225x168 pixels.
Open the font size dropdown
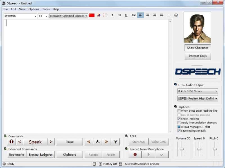point(46,16)
